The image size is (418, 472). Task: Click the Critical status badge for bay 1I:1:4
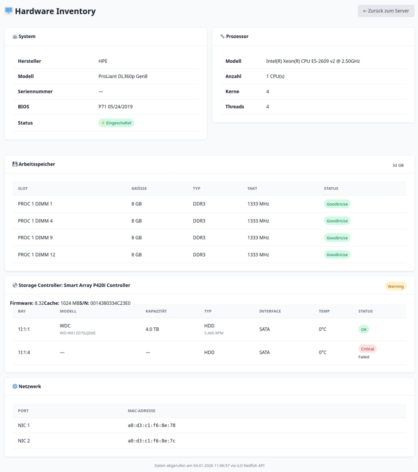[367, 349]
